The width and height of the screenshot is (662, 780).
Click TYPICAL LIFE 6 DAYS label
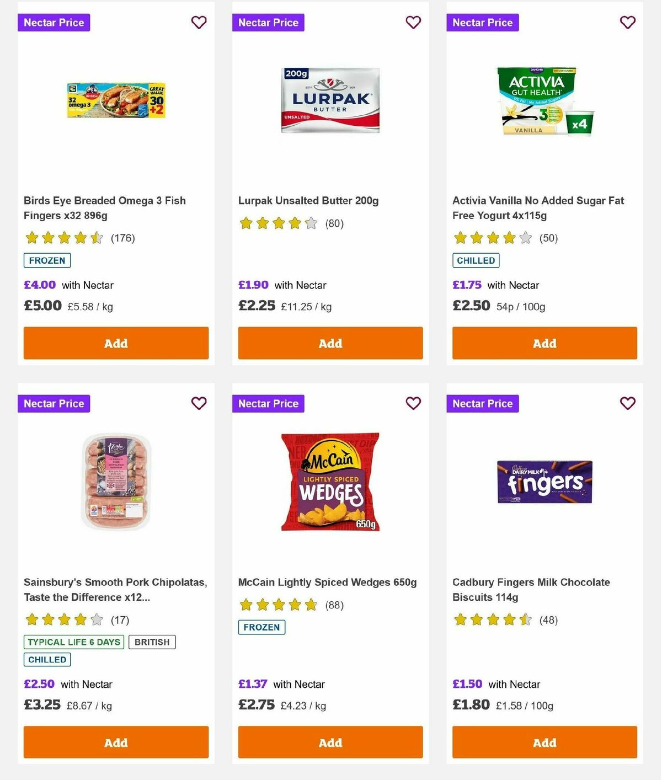click(x=73, y=642)
